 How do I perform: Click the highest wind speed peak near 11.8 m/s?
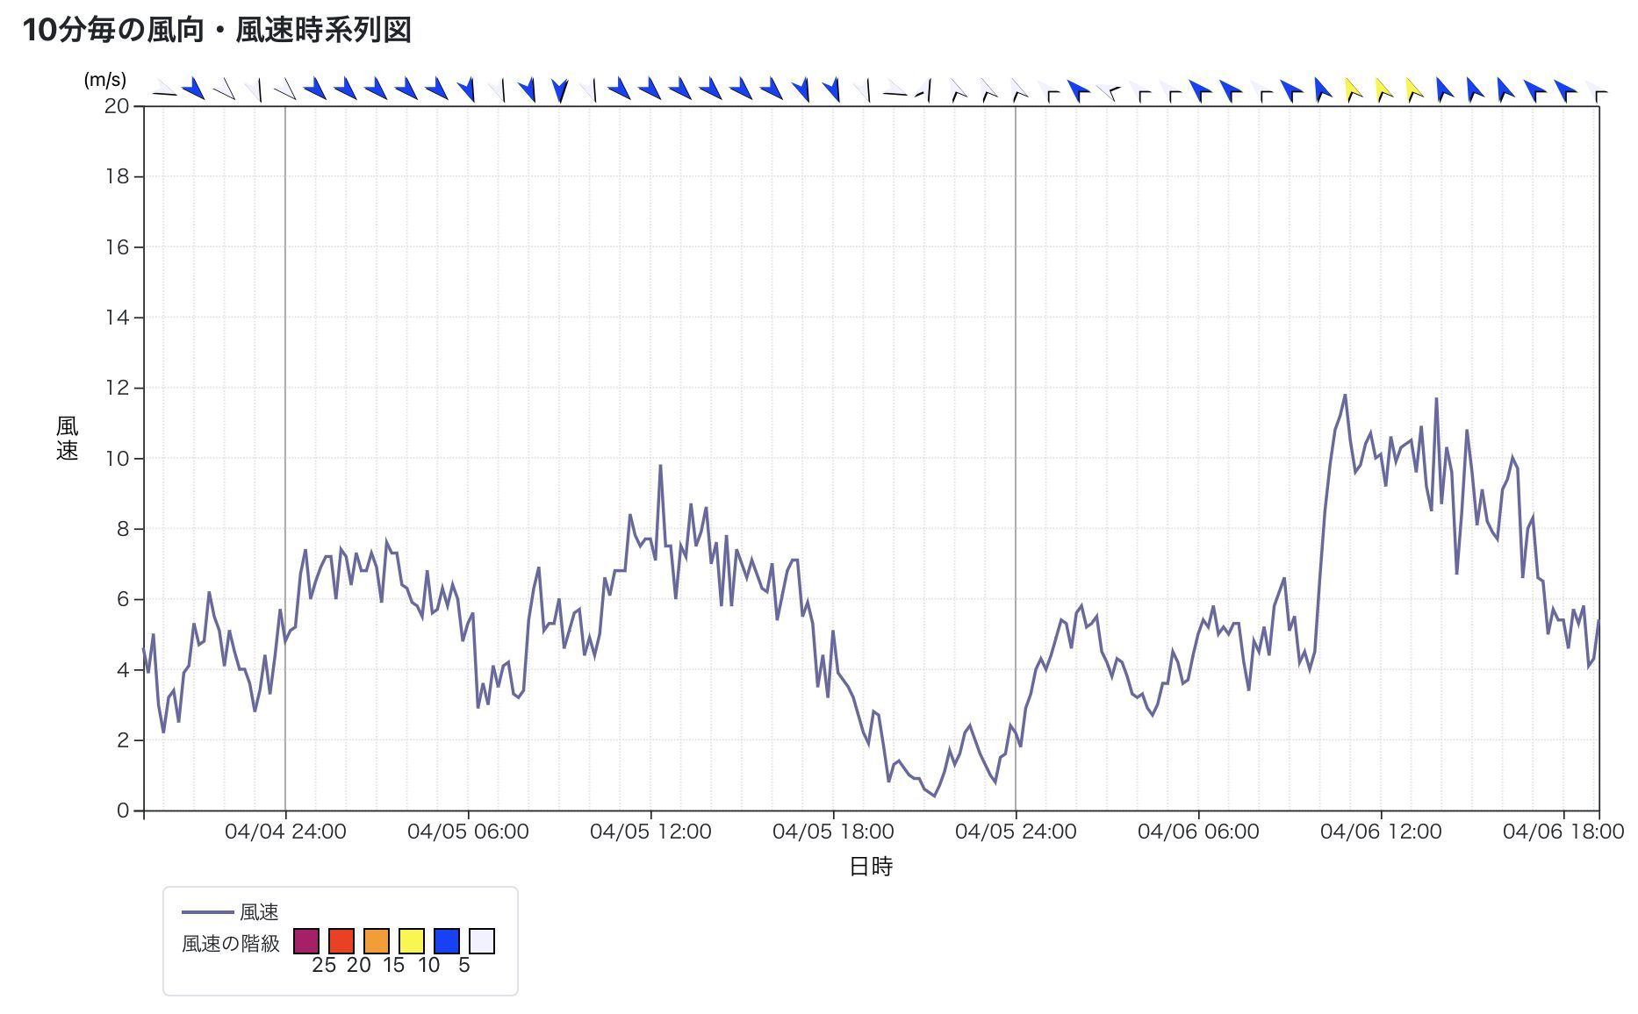[x=1345, y=395]
